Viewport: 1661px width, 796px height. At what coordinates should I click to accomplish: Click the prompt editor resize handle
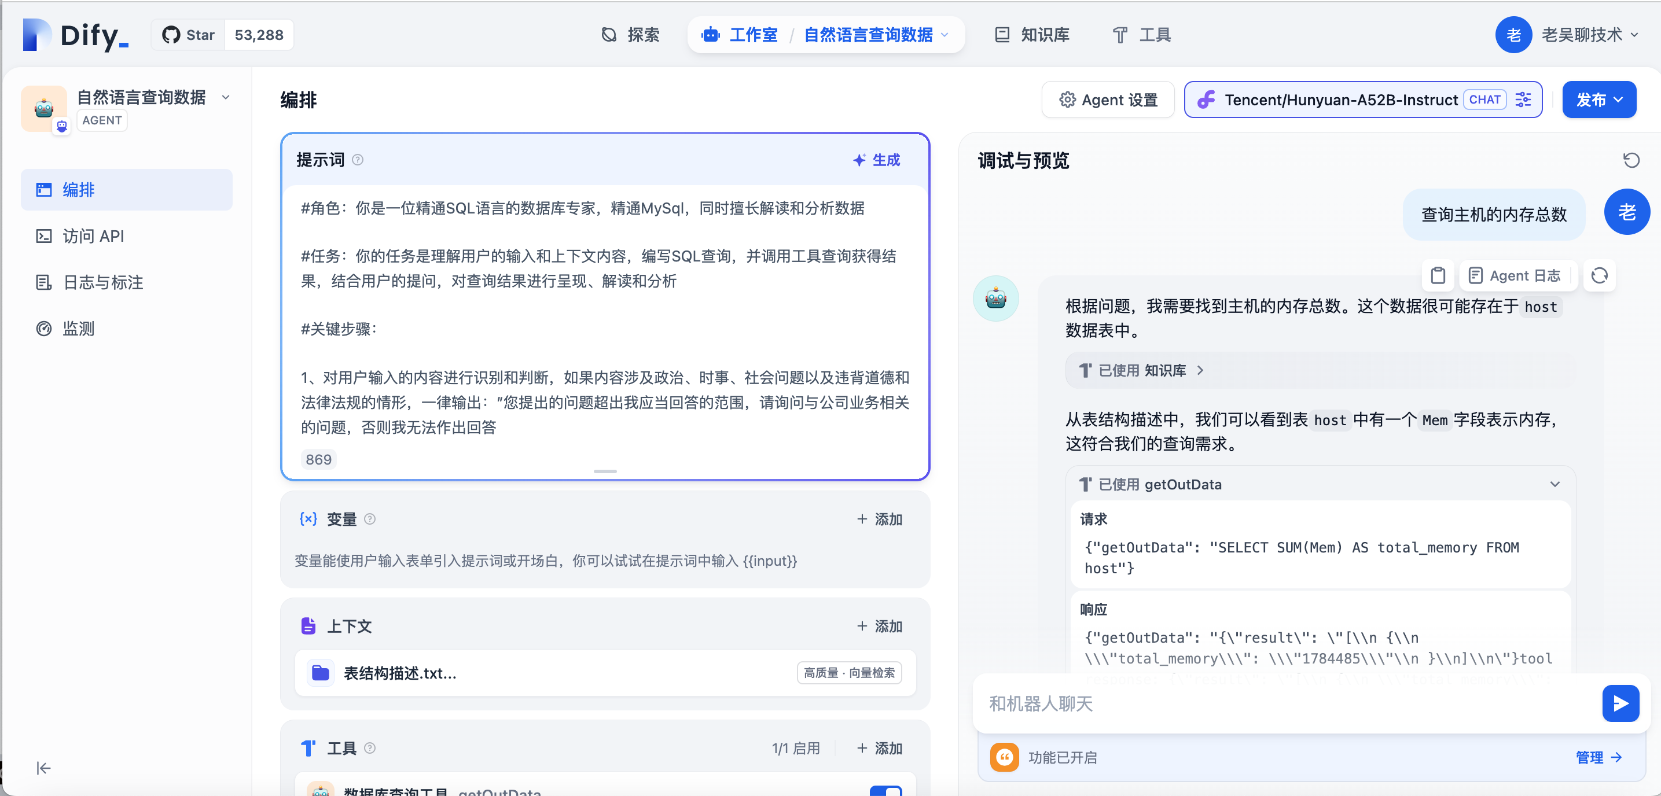(x=605, y=471)
